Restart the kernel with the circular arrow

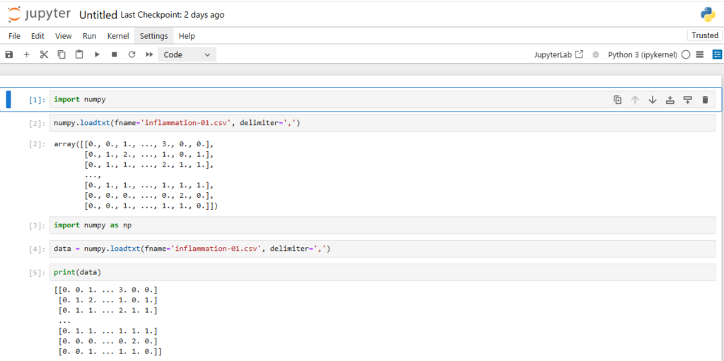click(x=132, y=54)
